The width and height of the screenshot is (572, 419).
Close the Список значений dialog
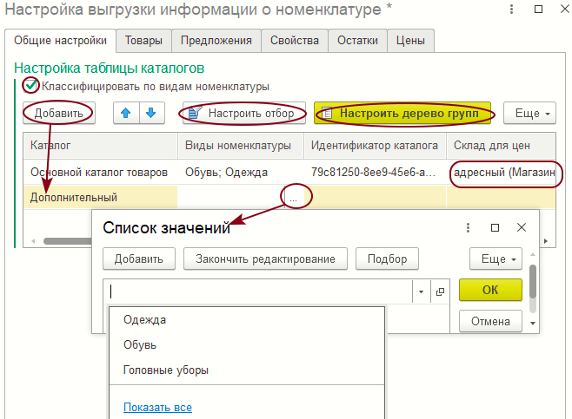(522, 227)
